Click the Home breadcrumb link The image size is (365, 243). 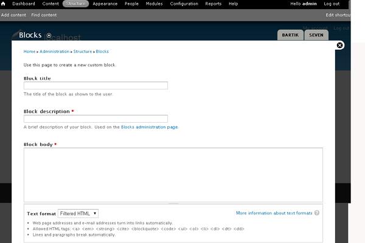(x=29, y=52)
